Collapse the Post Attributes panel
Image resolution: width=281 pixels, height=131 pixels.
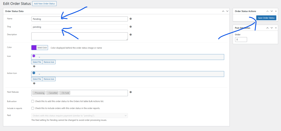[x=276, y=28]
